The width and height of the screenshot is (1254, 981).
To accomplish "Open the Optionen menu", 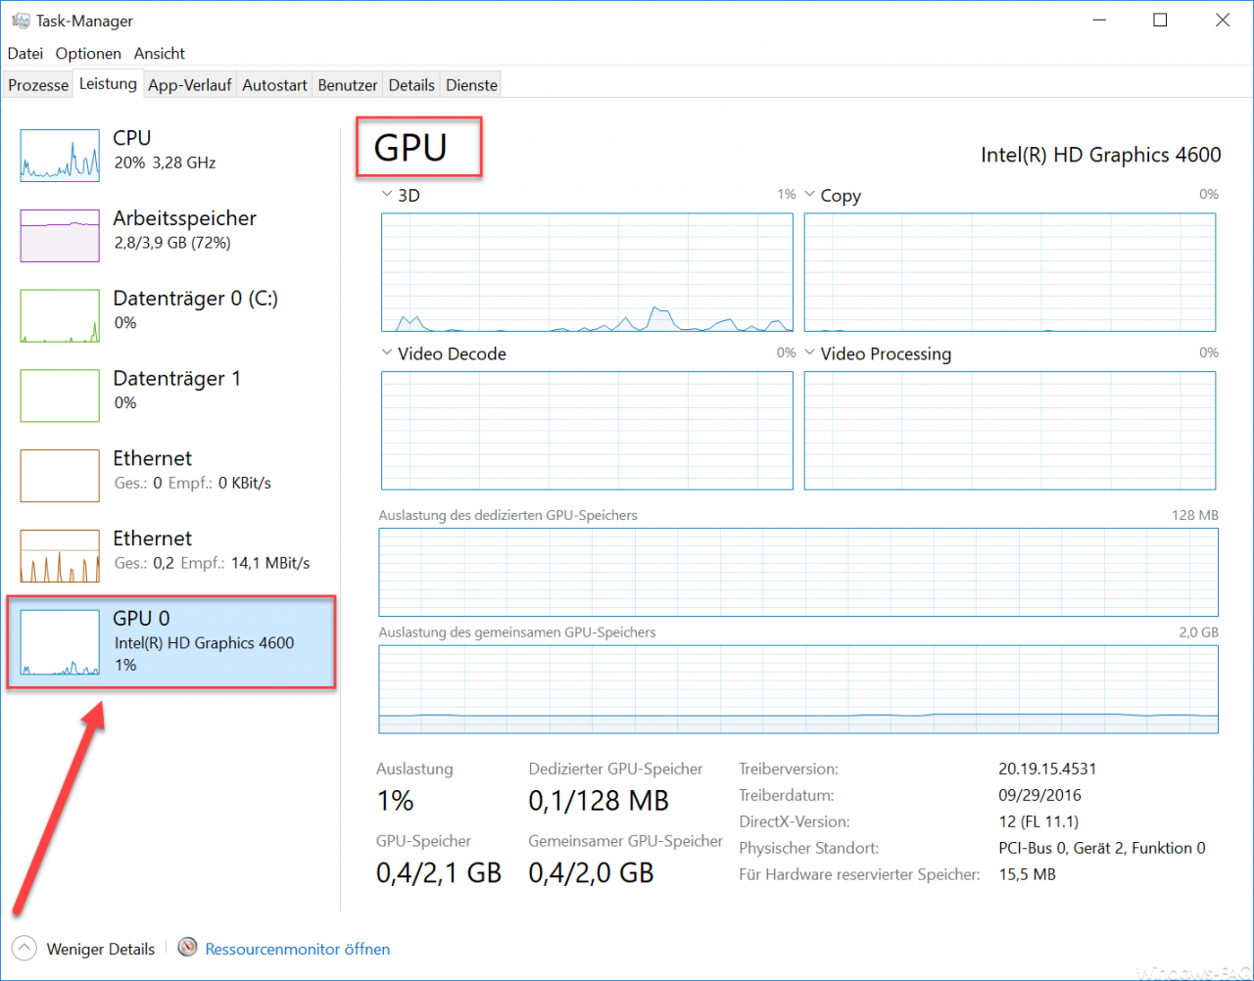I will point(88,53).
